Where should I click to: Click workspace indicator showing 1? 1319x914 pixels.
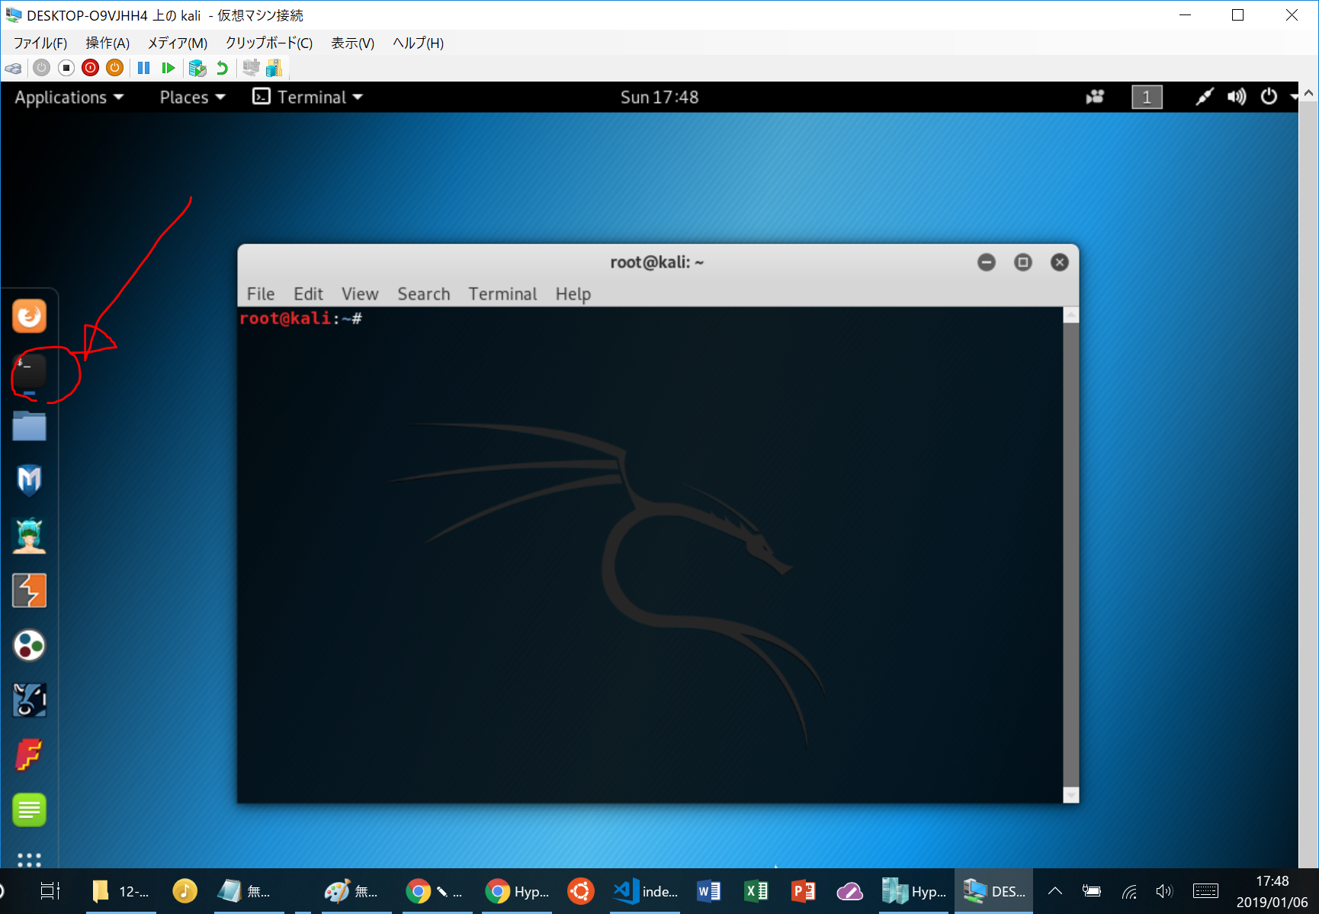point(1146,97)
